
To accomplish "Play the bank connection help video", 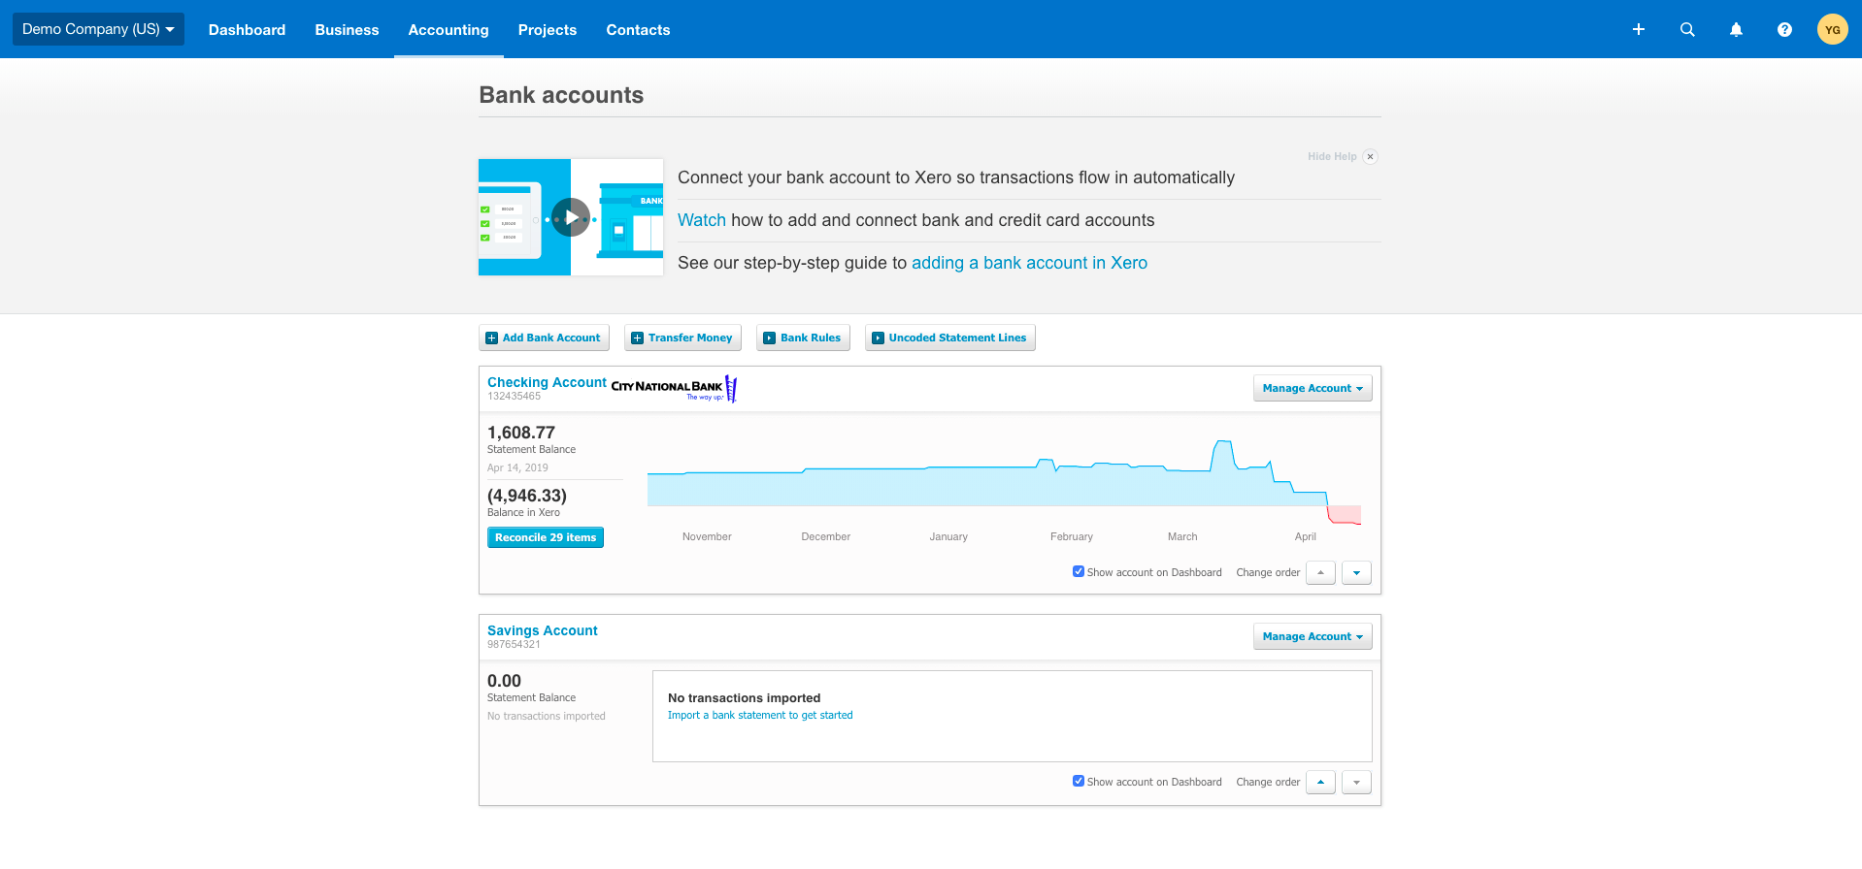I will click(x=571, y=217).
